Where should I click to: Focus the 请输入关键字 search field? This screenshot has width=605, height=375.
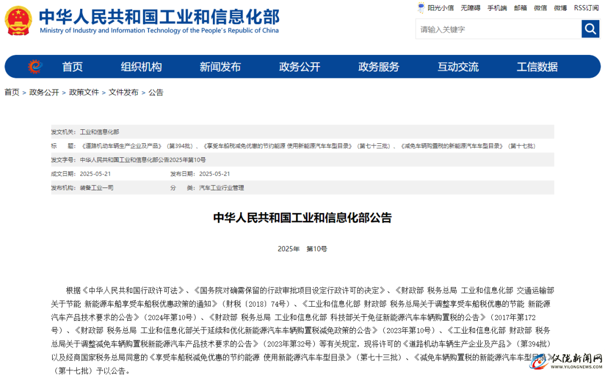click(499, 29)
